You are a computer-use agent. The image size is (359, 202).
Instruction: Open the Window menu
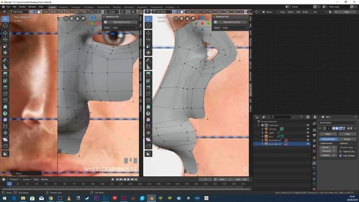pyautogui.click(x=32, y=7)
